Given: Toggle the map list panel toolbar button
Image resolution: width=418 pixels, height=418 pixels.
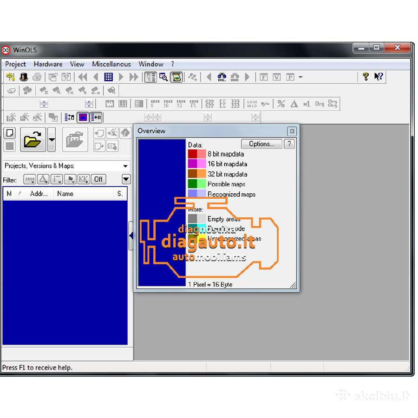Looking at the screenshot, I should (x=150, y=77).
